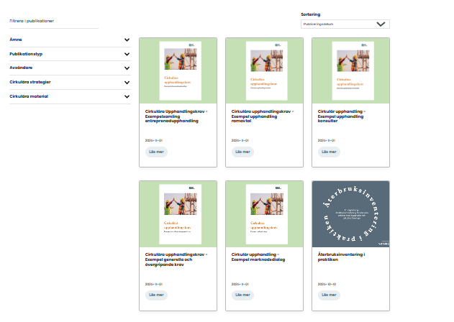This screenshot has height=322, width=454.
Task: Open the Exempelsamling entreprenadupphandling title link
Action: click(176, 116)
